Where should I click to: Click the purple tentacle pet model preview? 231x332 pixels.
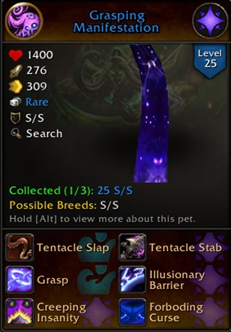(x=149, y=113)
